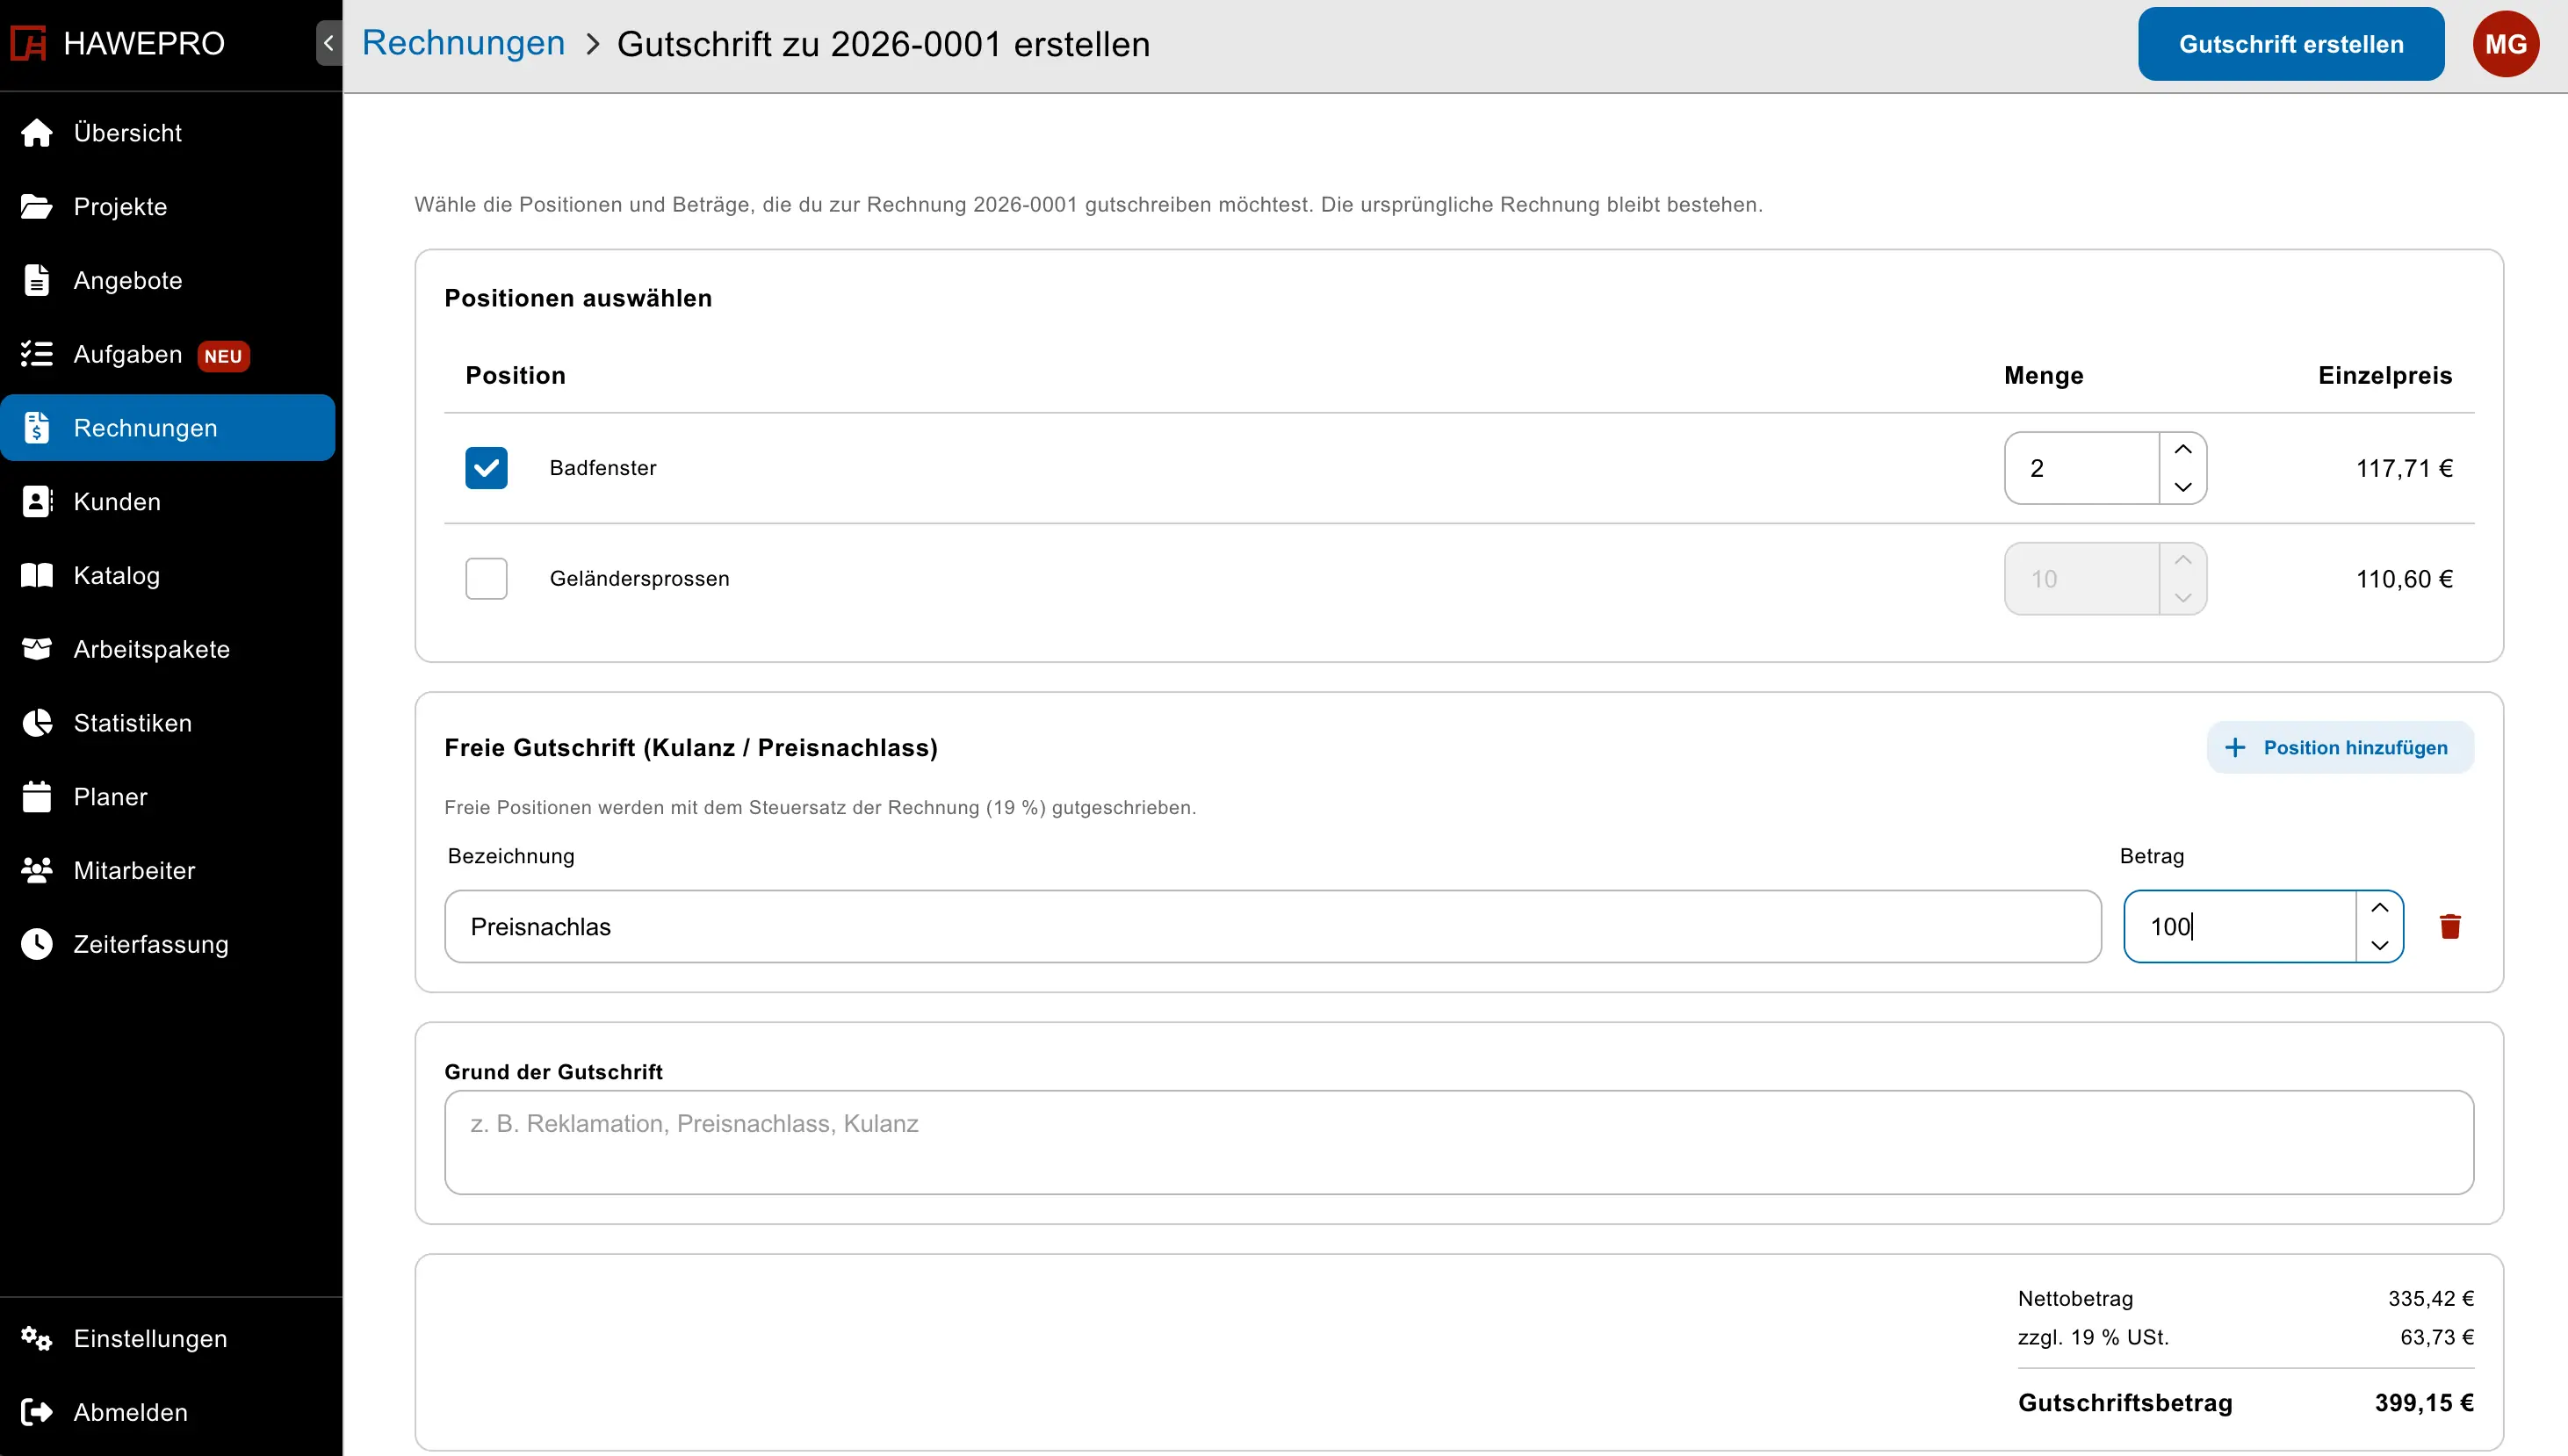Decrease the Betrag value with down arrow

[x=2379, y=945]
